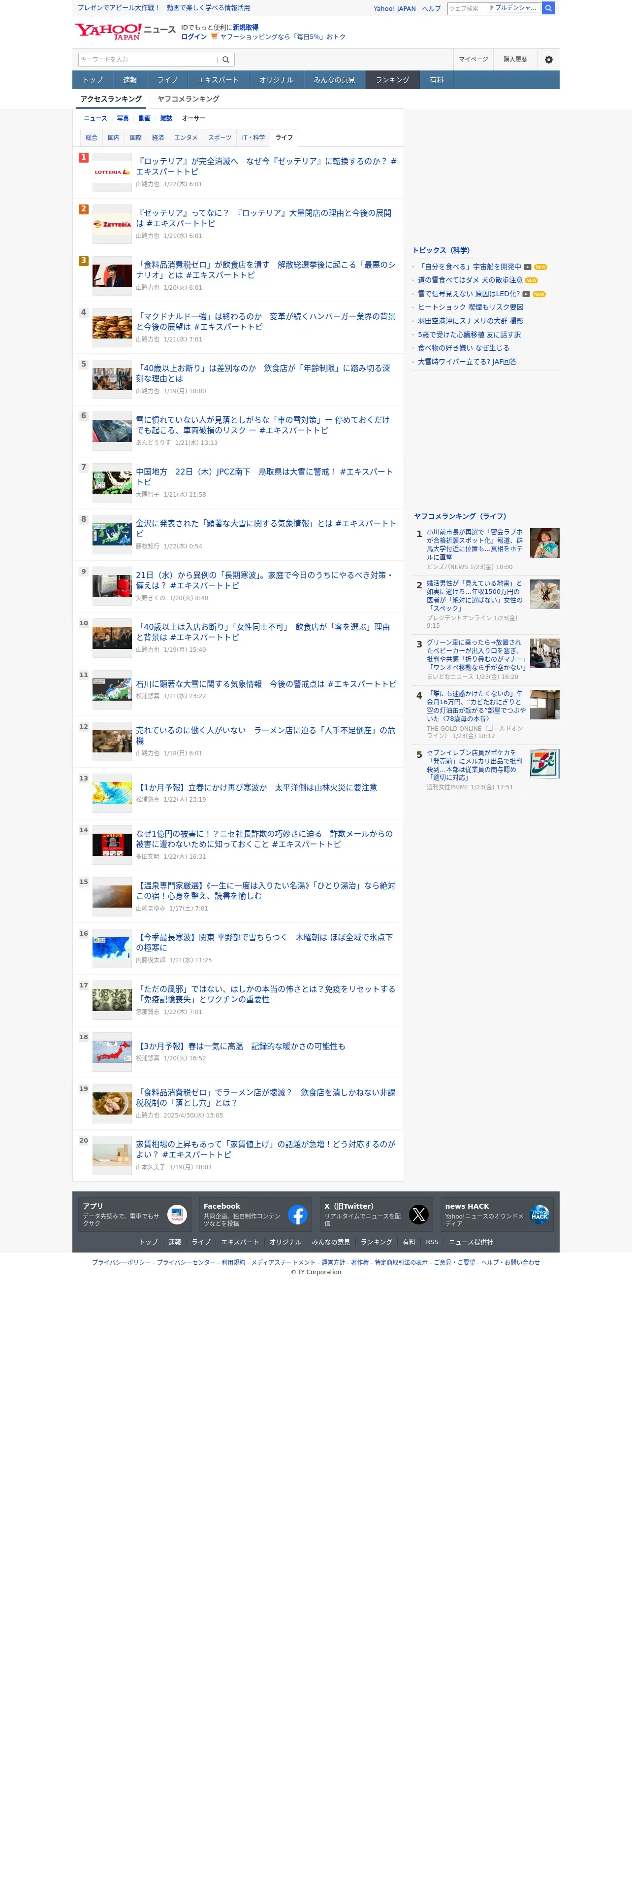
Task: Select the 国際 category tab
Action: tap(135, 138)
